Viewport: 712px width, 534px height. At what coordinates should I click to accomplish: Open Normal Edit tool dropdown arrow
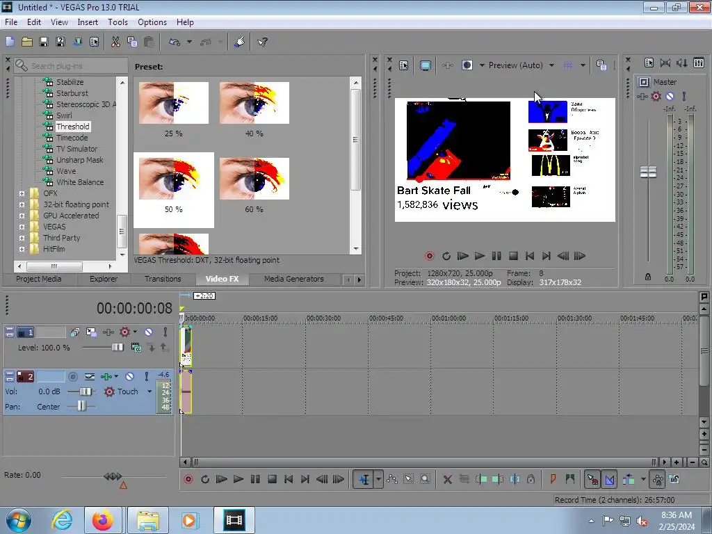coord(378,479)
